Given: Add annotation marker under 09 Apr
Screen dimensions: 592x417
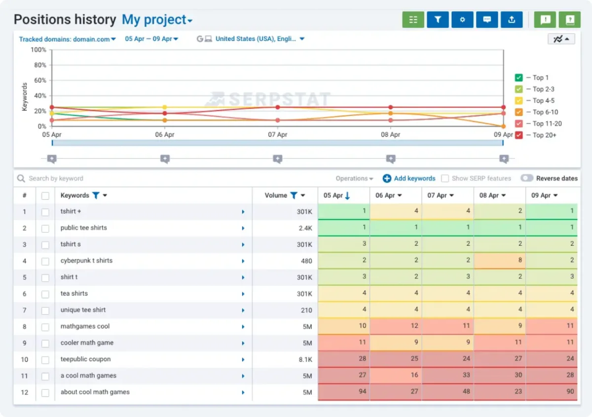Looking at the screenshot, I should click(x=504, y=159).
